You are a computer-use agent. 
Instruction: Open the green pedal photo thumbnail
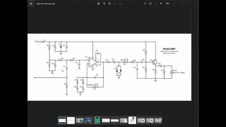click(97, 120)
